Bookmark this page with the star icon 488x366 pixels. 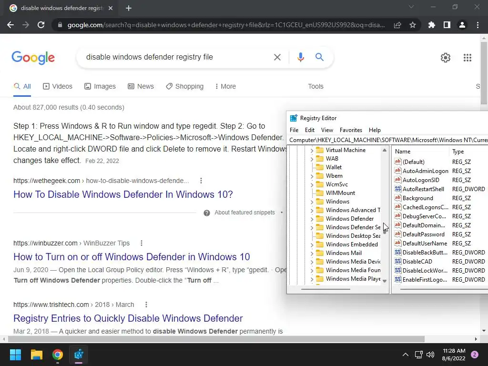click(x=413, y=25)
